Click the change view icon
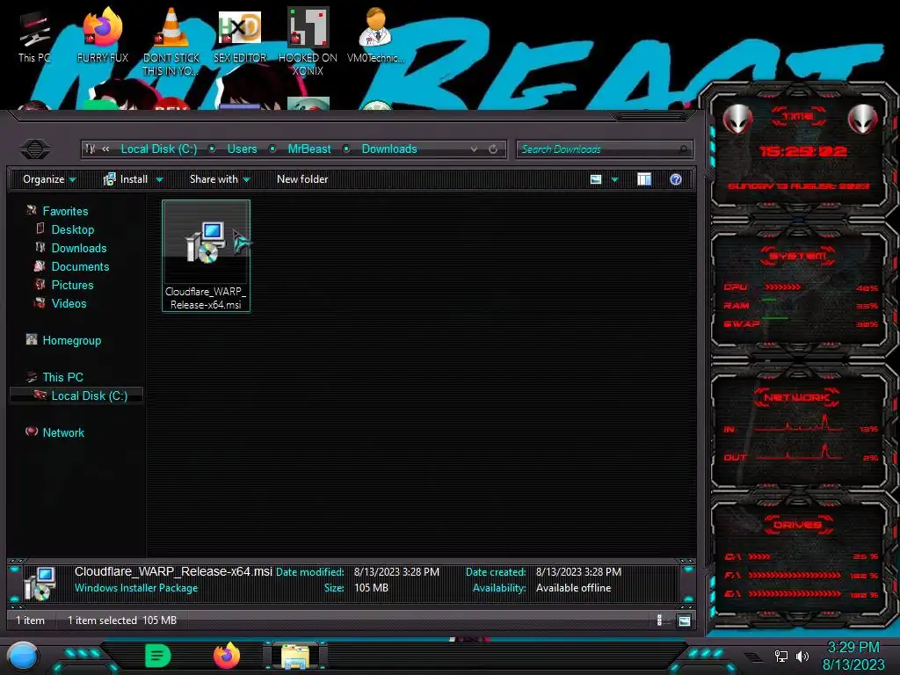Viewport: 900px width, 675px height. 596,179
